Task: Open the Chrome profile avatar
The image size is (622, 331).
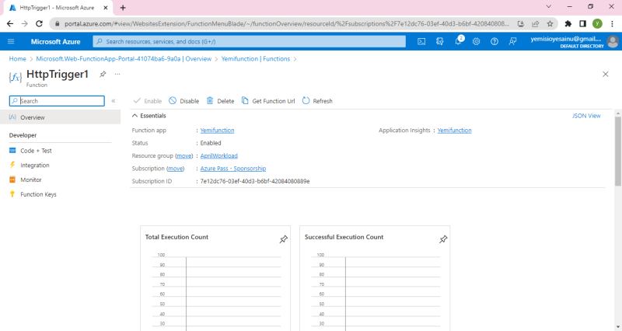Action: (x=597, y=24)
